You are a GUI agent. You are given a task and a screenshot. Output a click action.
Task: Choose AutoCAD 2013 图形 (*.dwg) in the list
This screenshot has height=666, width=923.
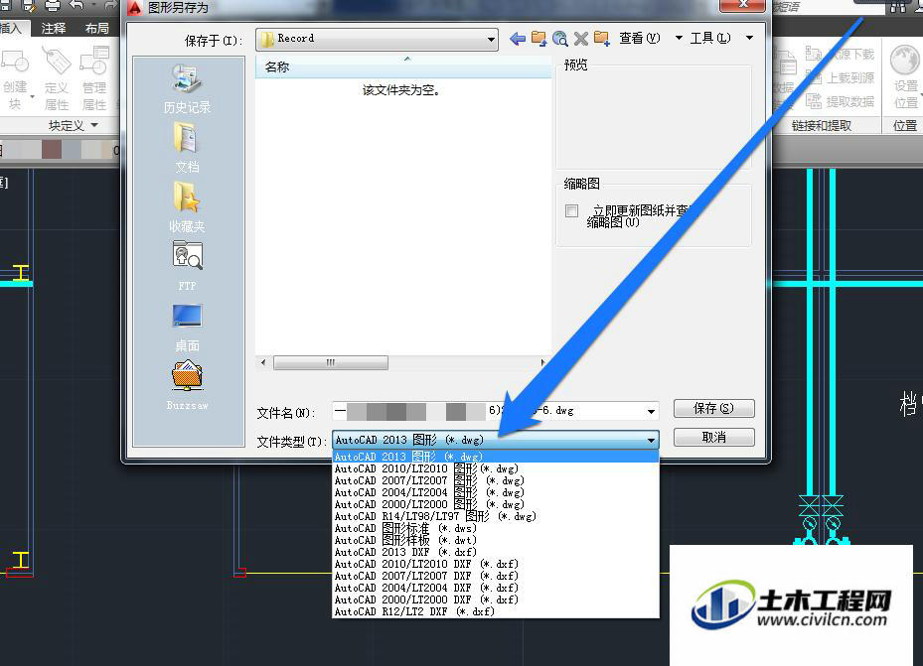(496, 457)
